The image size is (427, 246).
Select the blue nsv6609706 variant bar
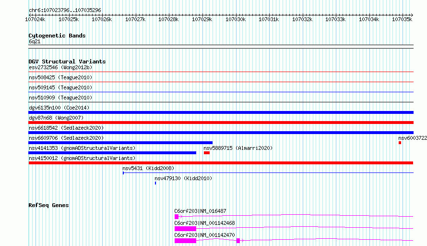[120, 143]
